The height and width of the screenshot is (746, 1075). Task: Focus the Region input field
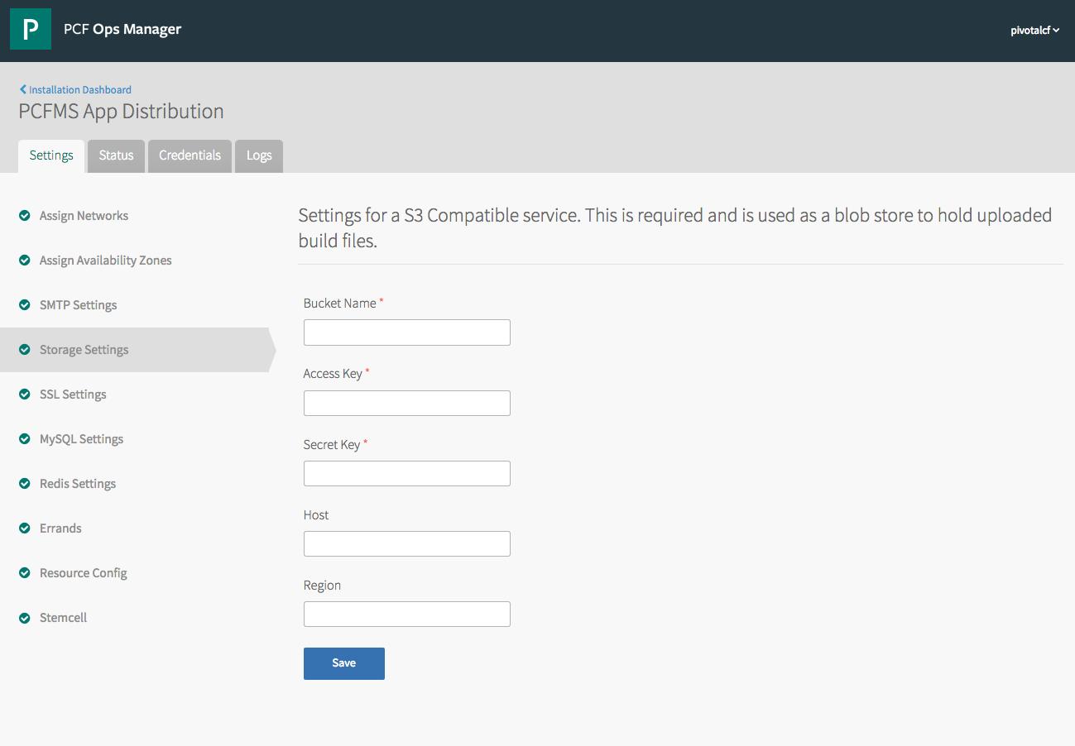tap(407, 614)
